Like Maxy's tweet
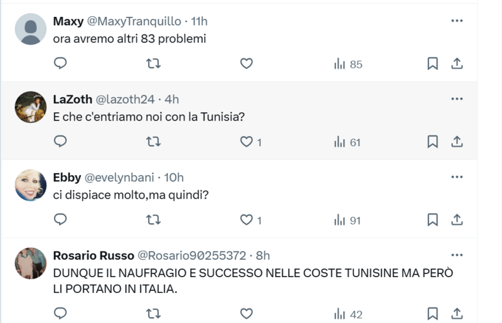Image resolution: width=502 pixels, height=323 pixels. pos(247,63)
